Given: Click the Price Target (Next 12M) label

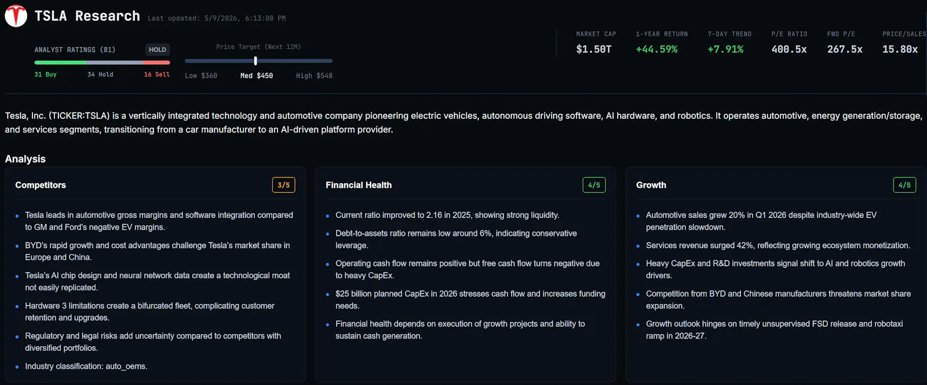Looking at the screenshot, I should 258,47.
